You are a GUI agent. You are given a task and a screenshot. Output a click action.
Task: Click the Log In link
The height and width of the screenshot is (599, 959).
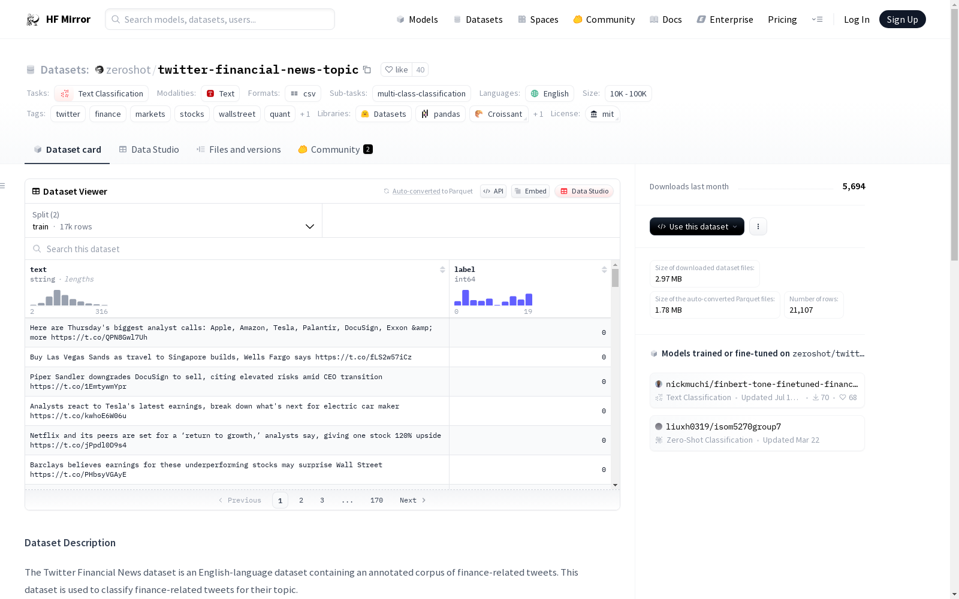tap(857, 19)
